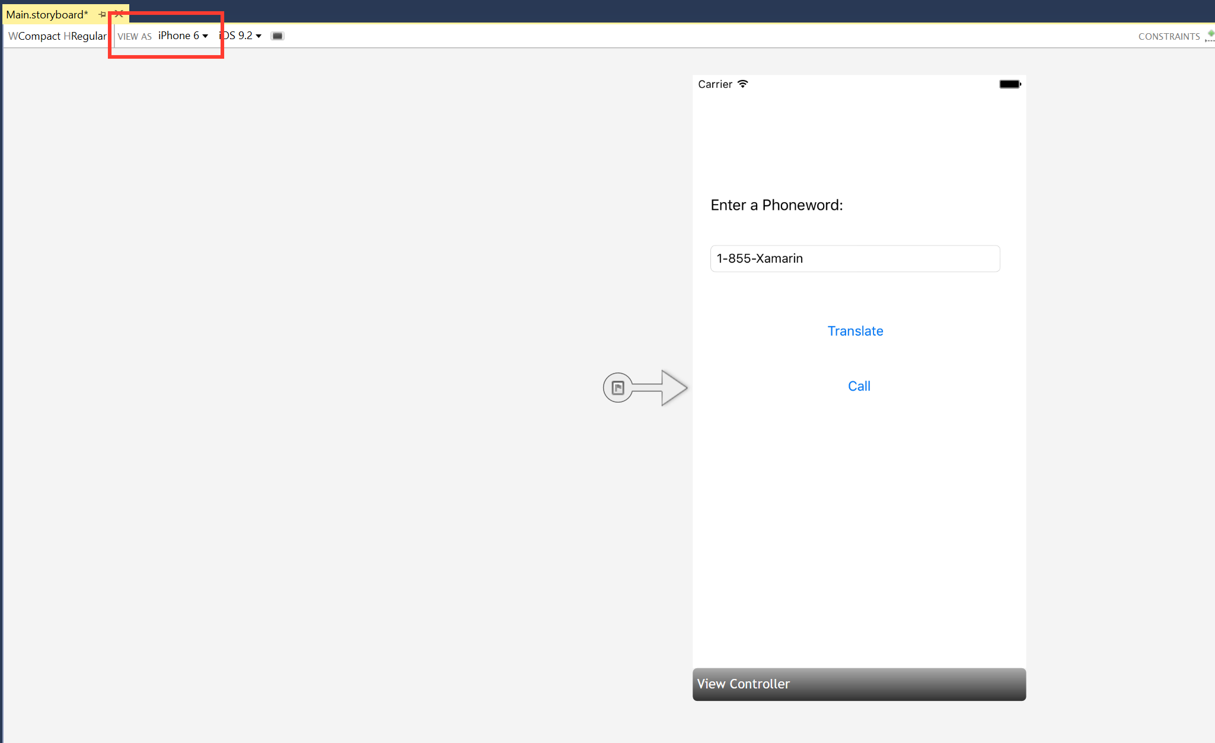Screen dimensions: 1215x743
Task: Click the battery icon in status bar
Action: coord(1010,84)
